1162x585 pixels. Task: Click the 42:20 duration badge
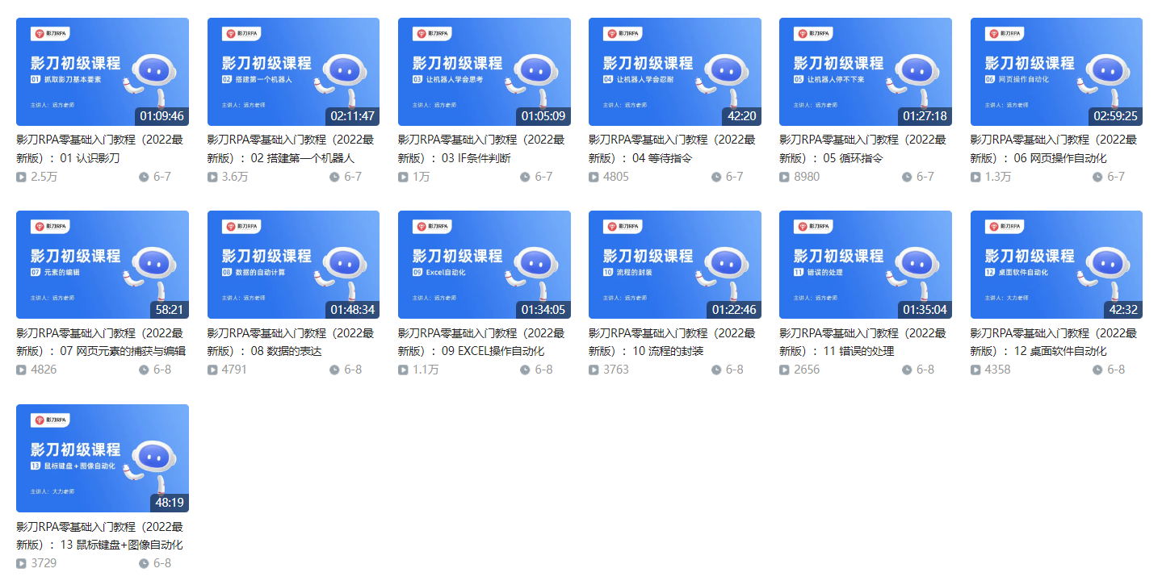[x=742, y=116]
